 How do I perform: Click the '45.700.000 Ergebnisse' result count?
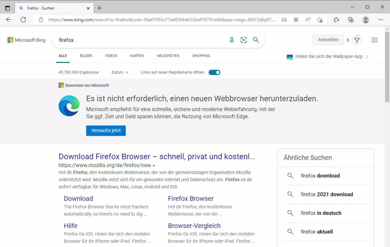(x=78, y=72)
